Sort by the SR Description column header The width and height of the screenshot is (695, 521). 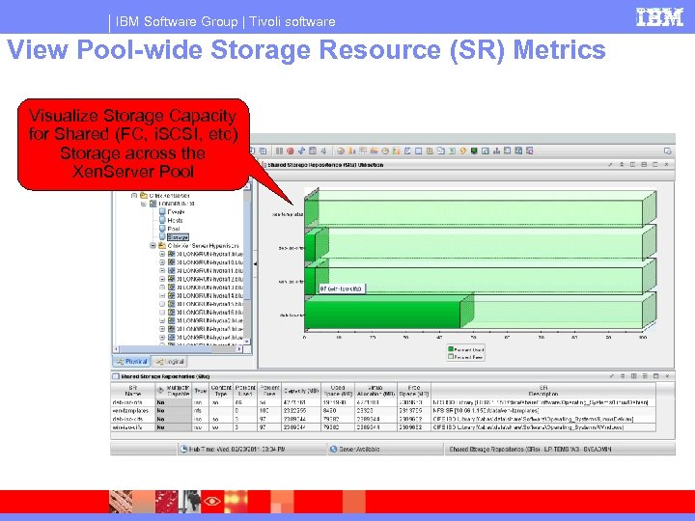(x=543, y=391)
